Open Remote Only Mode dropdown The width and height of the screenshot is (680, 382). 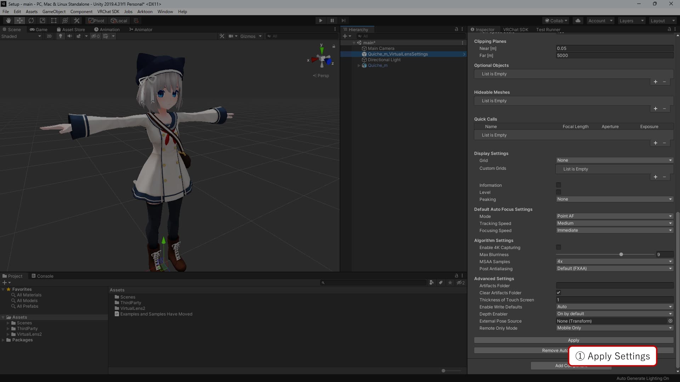[614, 328]
